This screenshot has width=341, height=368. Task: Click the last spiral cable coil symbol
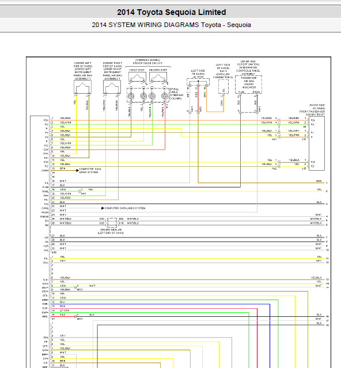pyautogui.click(x=165, y=96)
